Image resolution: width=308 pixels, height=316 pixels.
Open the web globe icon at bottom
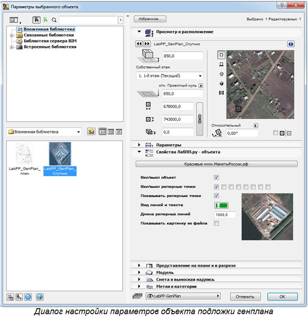[x=28, y=297]
